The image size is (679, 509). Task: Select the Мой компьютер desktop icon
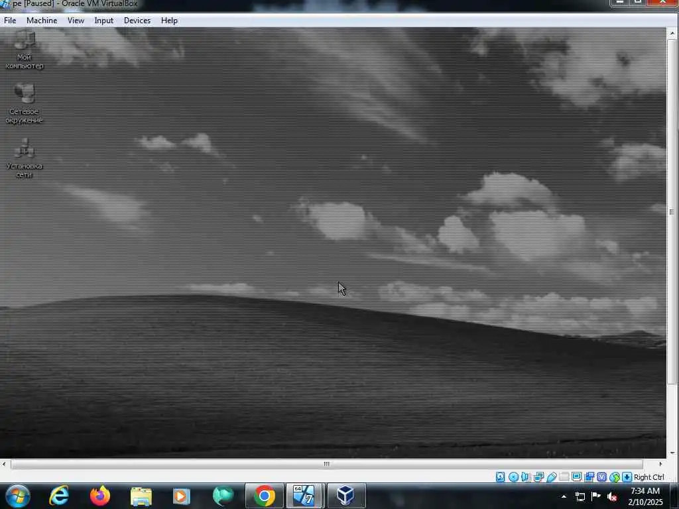click(x=25, y=50)
